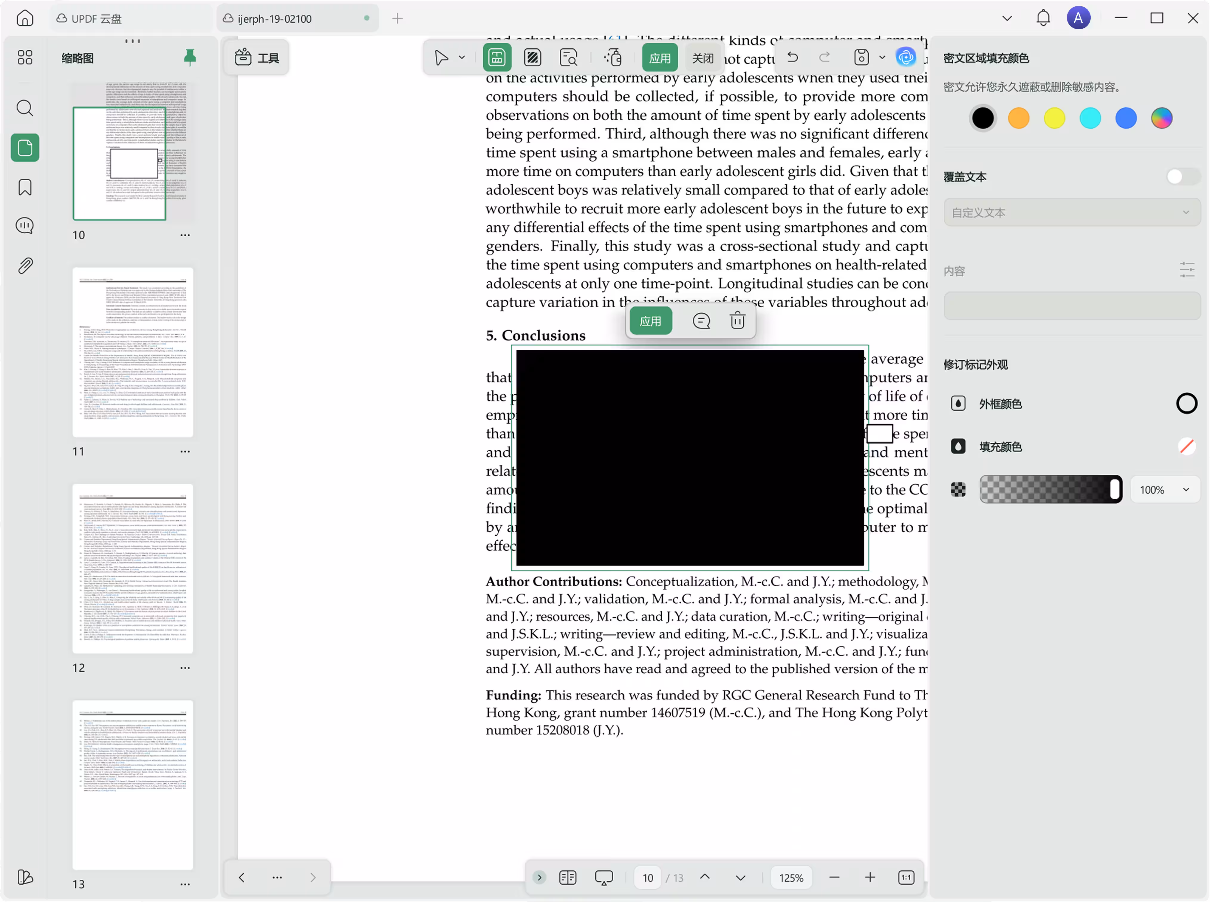The image size is (1210, 902).
Task: Open the 工具 tools menu
Action: pos(257,58)
